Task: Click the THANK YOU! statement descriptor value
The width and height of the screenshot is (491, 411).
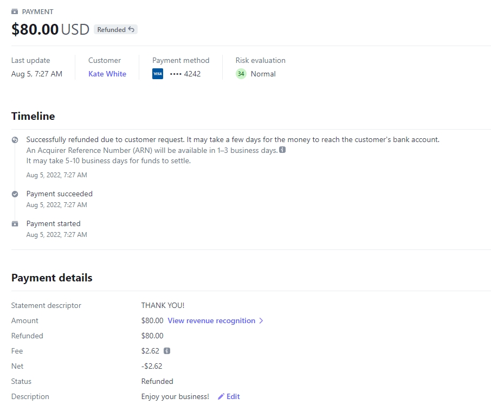Action: [x=163, y=305]
